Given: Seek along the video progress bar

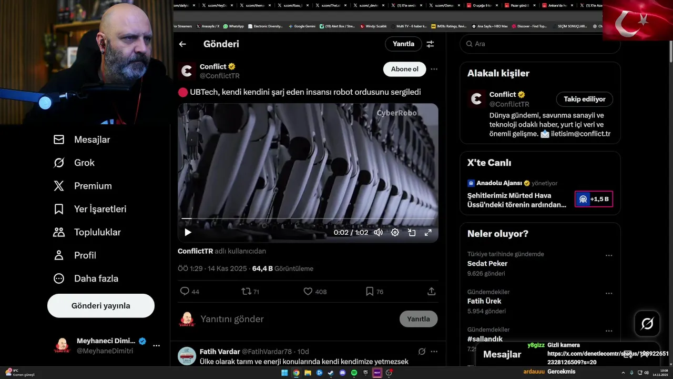Looking at the screenshot, I should click(308, 218).
